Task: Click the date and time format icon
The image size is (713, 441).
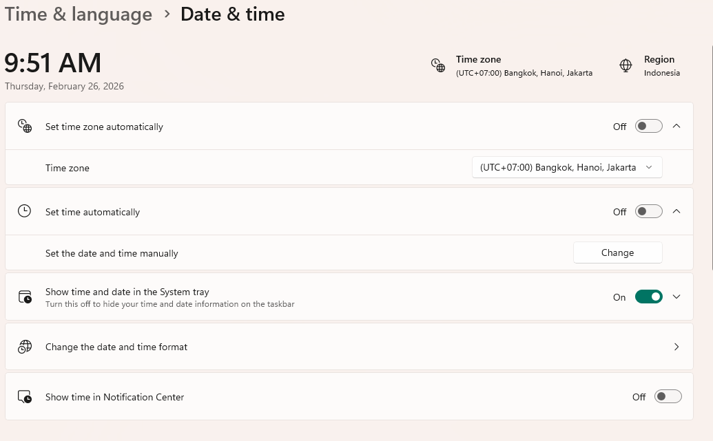Action: coord(25,347)
